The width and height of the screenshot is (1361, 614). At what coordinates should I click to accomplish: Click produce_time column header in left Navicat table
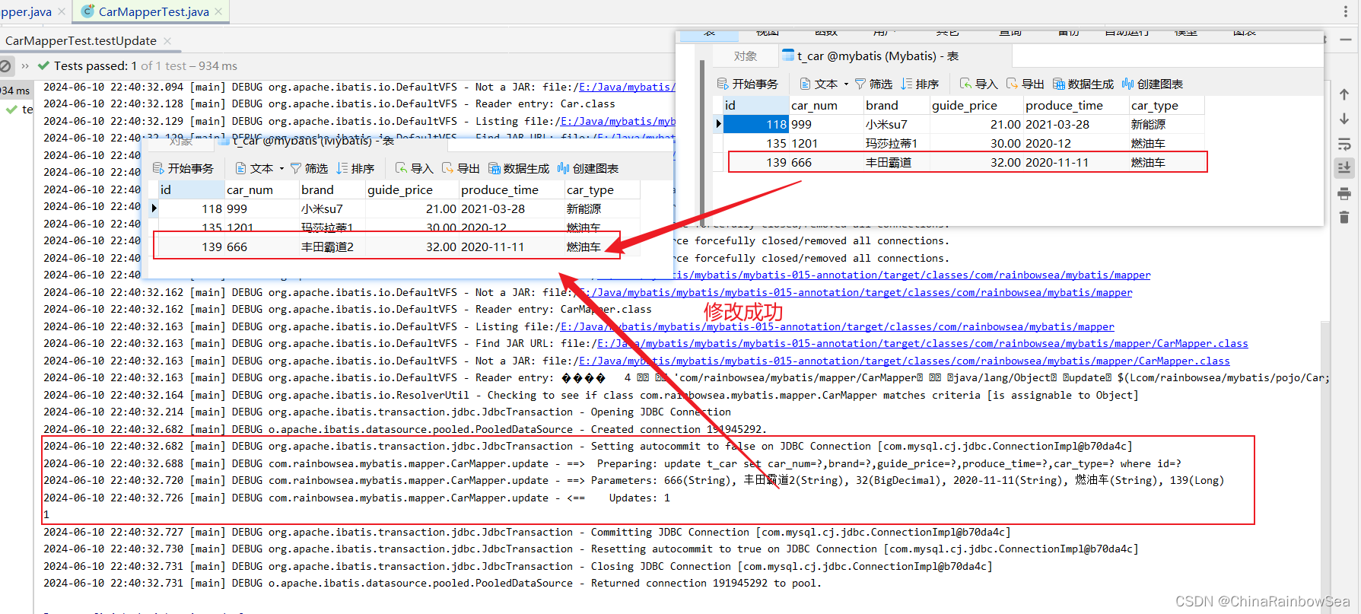coord(510,189)
